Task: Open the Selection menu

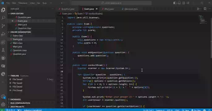Action: [x=23, y=3]
